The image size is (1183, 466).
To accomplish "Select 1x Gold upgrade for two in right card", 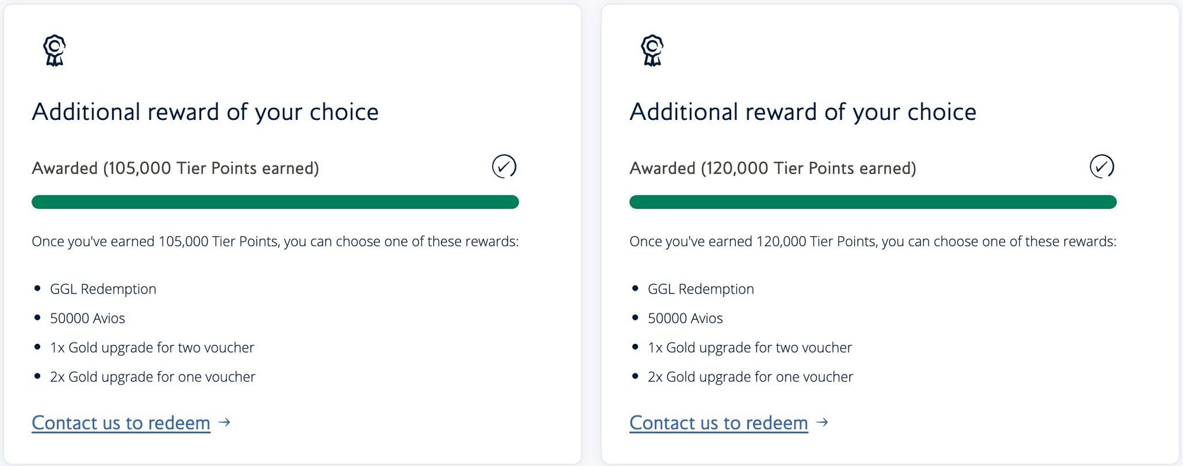I will coord(750,347).
